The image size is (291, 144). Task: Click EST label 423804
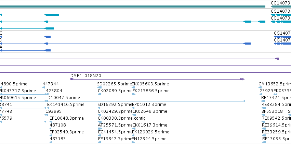pos(54,91)
